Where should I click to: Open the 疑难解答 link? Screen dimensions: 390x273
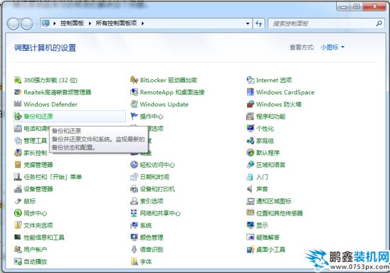tap(268, 237)
